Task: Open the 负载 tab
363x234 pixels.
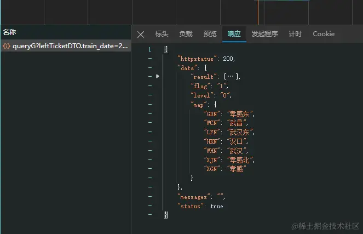Action: click(x=186, y=34)
